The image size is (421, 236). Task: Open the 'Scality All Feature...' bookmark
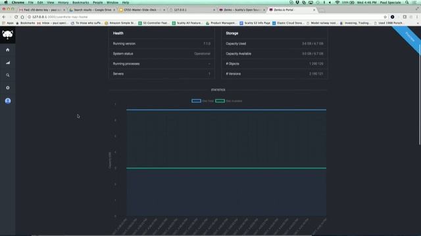click(x=187, y=23)
